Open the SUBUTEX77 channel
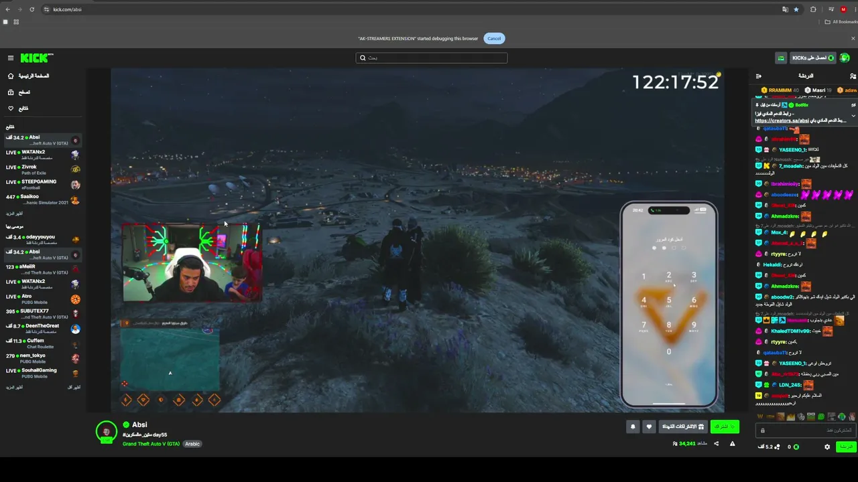 [x=43, y=313]
